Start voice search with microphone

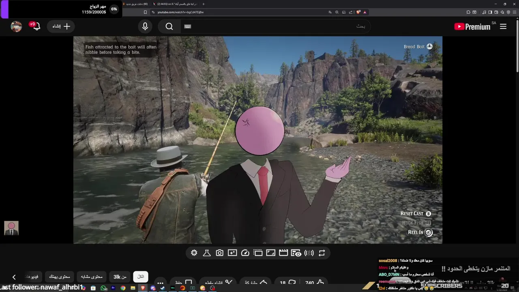tap(145, 26)
